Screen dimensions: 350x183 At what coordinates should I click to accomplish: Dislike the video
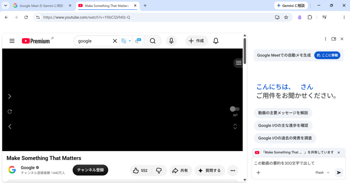pos(159,170)
